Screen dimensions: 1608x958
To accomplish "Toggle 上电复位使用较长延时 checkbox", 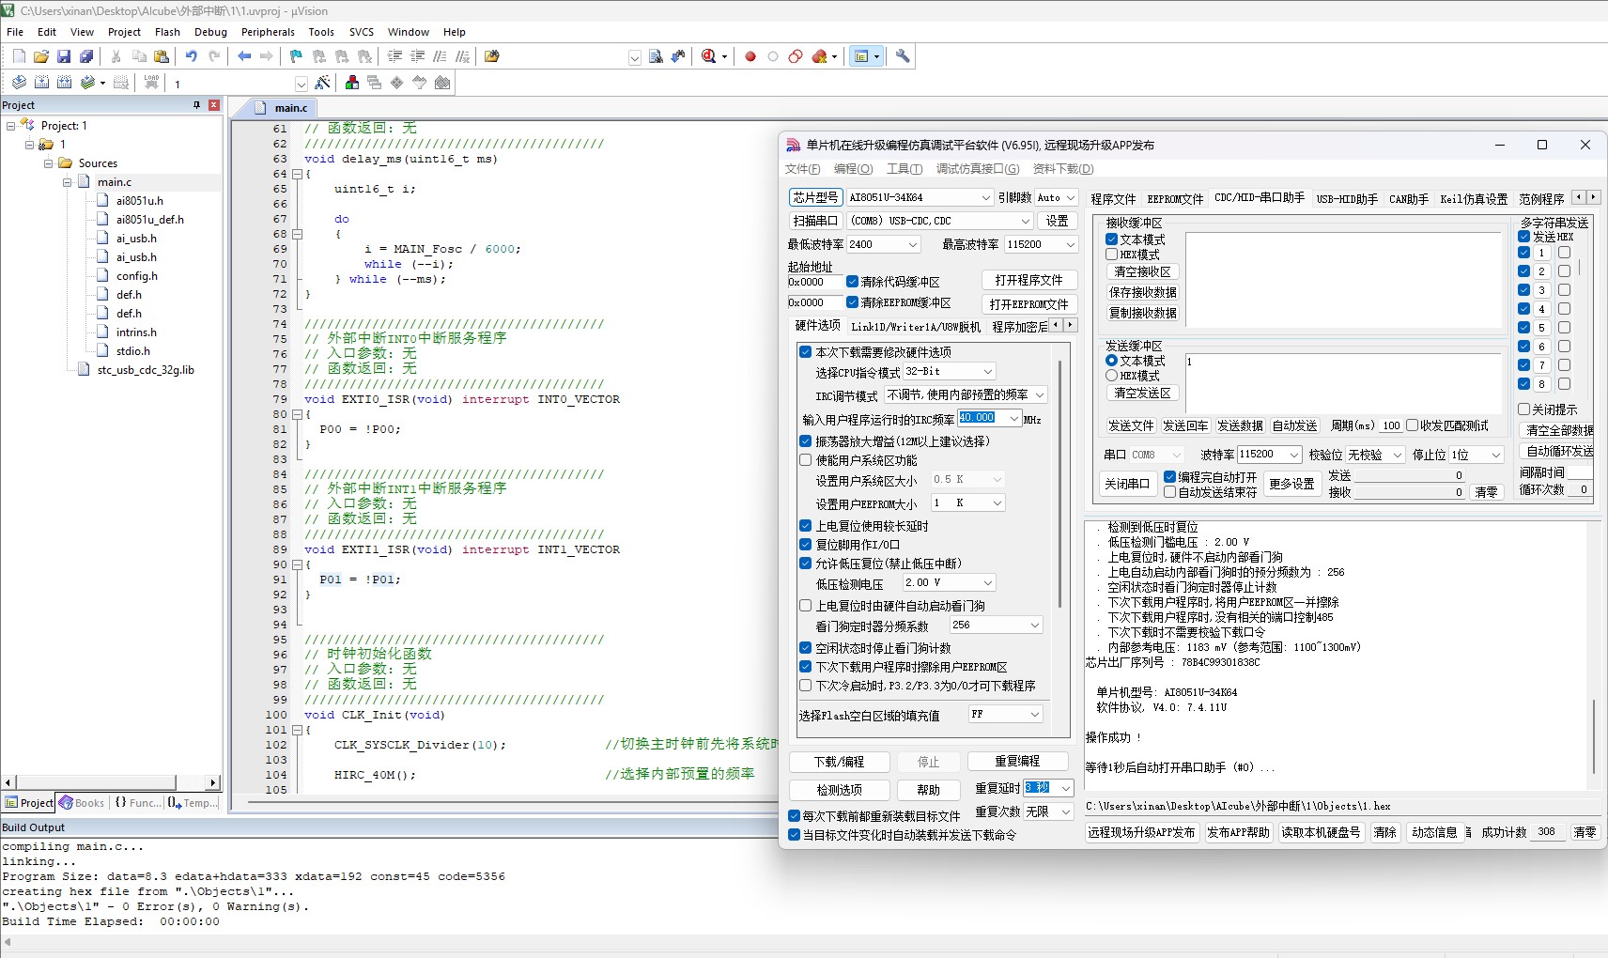I will point(805,526).
